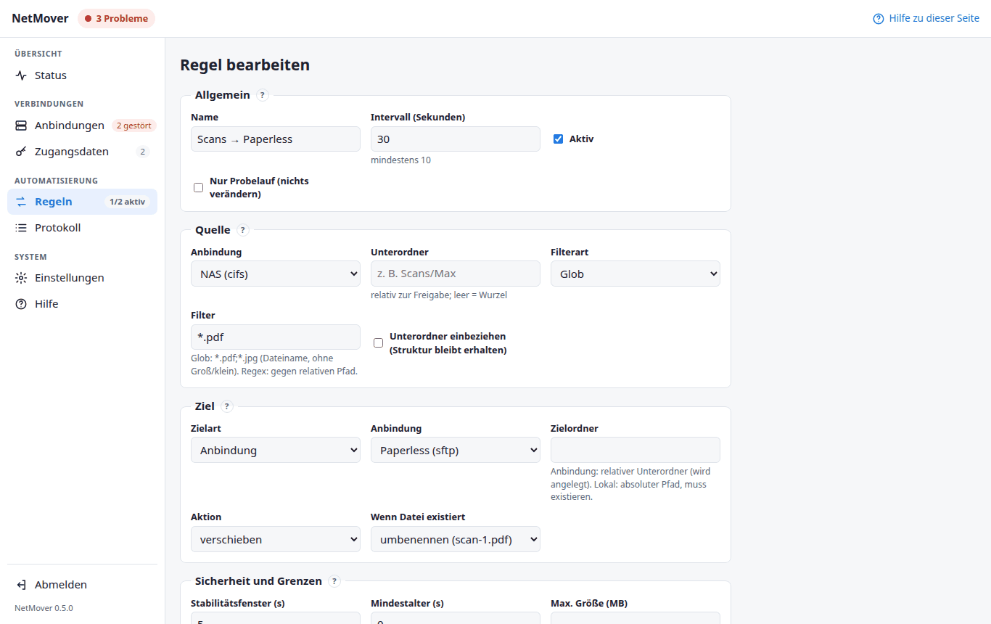Viewport: 991px width, 624px height.
Task: Uncheck the Aktiv checkbox
Action: (x=559, y=139)
